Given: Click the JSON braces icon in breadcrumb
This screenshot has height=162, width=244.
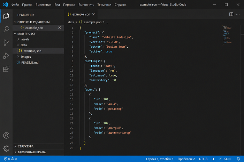Looking at the screenshot, I should [x=81, y=22].
